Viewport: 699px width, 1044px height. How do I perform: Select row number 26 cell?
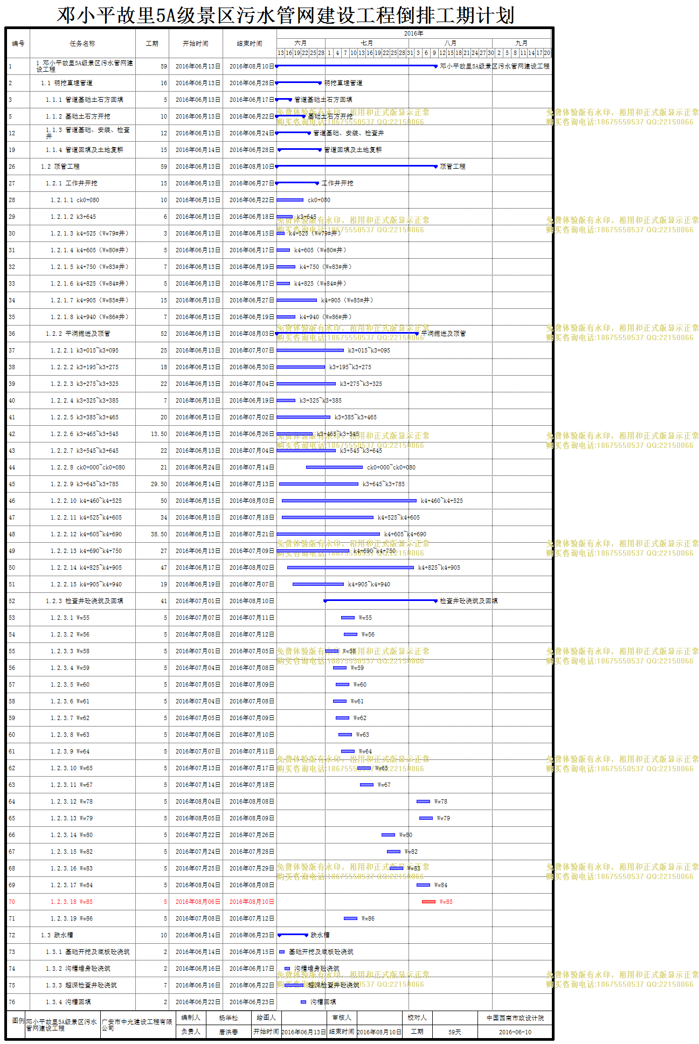18,167
